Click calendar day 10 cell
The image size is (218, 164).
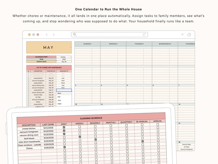[x=88, y=105]
